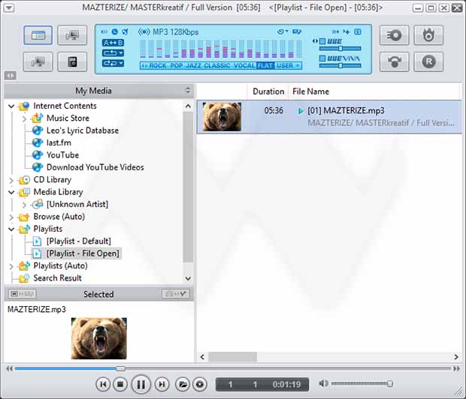466x399 pixels.
Task: Click the lyric/video viewer icon above spectrum
Action: (x=297, y=31)
